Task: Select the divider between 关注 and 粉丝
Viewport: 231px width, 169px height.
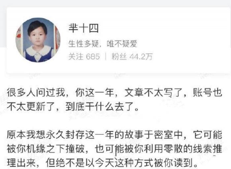Action: [106, 56]
